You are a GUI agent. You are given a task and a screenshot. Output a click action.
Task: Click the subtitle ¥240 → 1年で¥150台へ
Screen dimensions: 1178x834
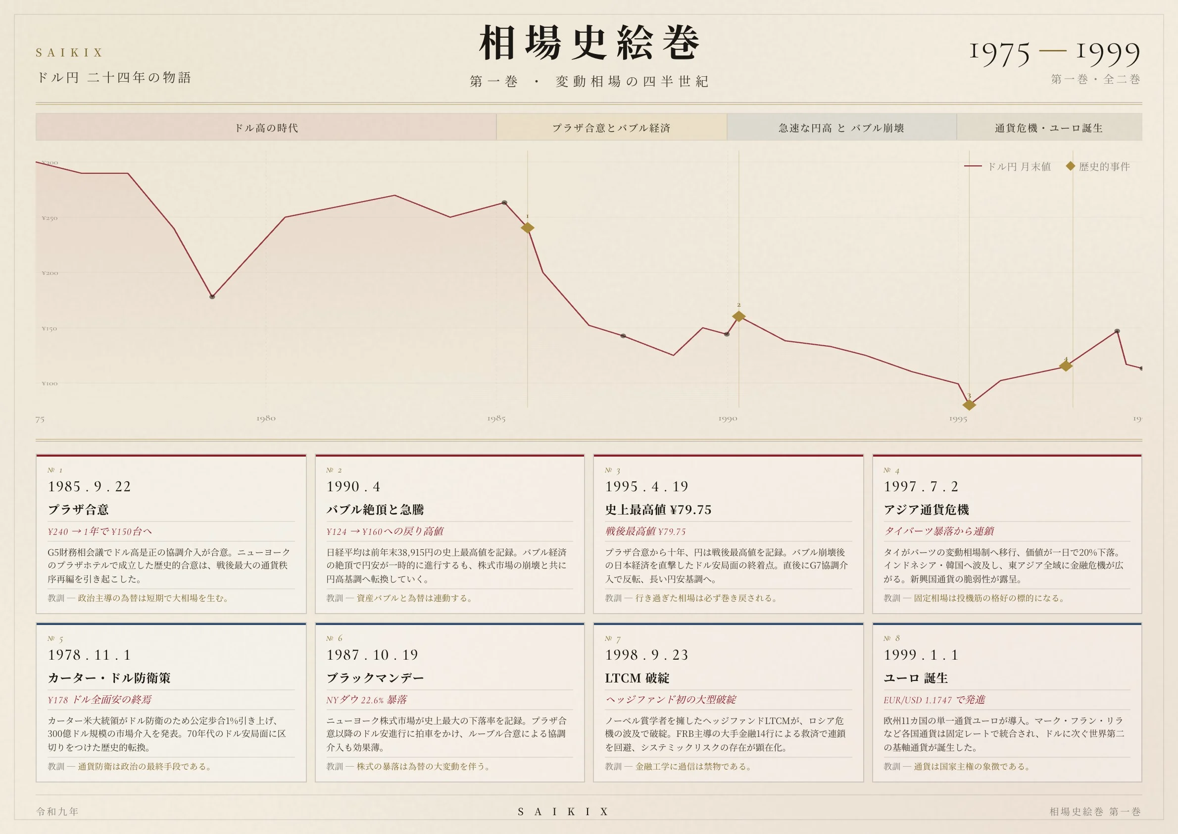tap(99, 531)
